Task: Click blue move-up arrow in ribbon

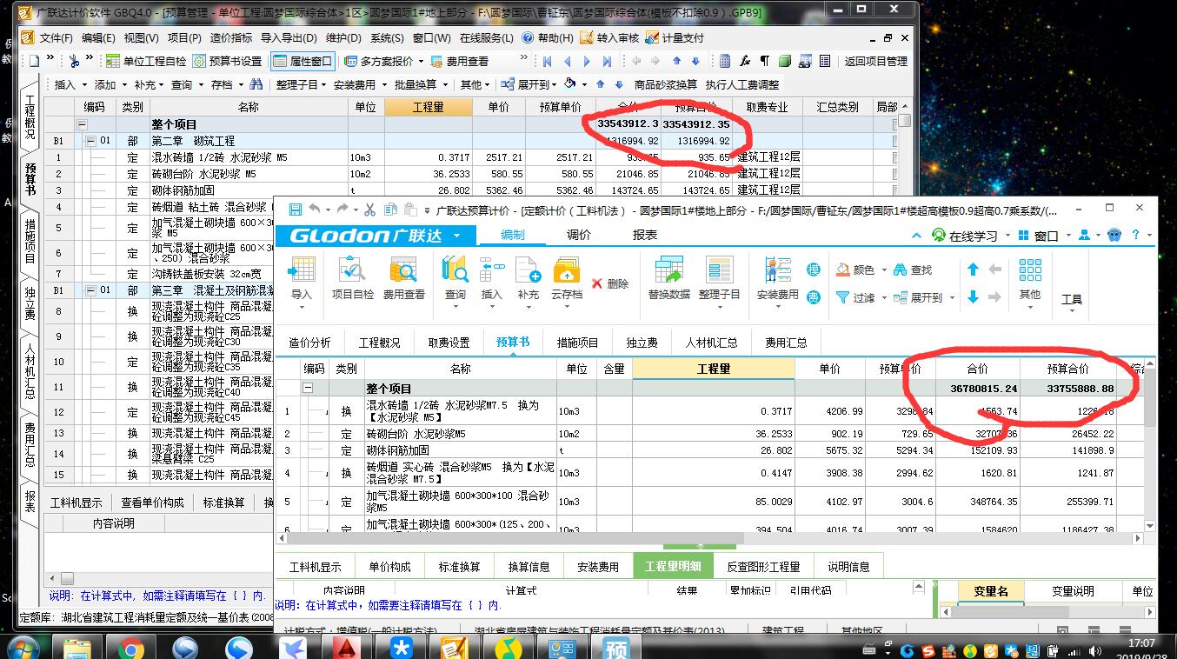Action: coord(973,270)
